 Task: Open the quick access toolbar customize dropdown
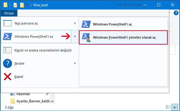pyautogui.click(x=27, y=5)
